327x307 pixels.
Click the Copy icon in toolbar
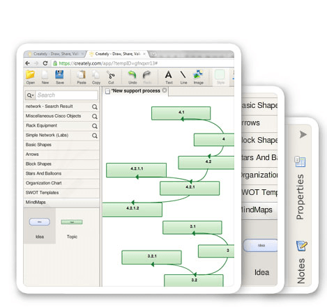(x=96, y=74)
